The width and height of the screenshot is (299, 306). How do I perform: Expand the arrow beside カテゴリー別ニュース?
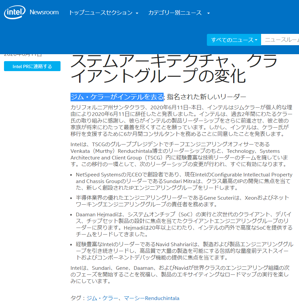pyautogui.click(x=209, y=13)
